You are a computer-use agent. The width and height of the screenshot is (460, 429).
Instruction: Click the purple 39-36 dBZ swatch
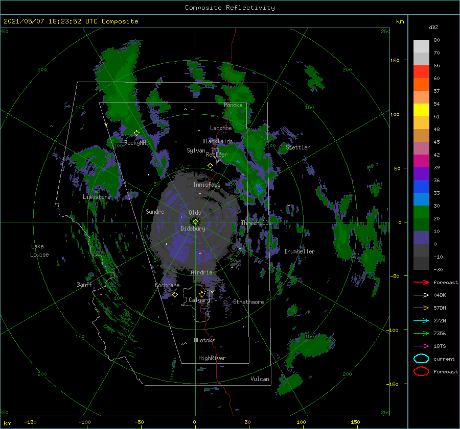click(x=421, y=174)
